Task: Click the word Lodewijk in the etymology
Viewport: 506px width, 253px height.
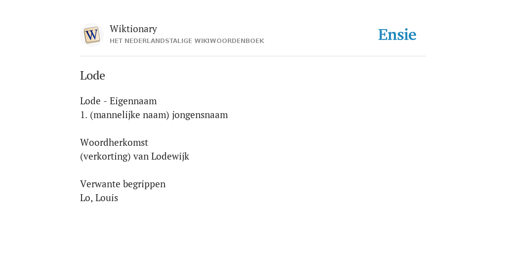Action: (170, 157)
